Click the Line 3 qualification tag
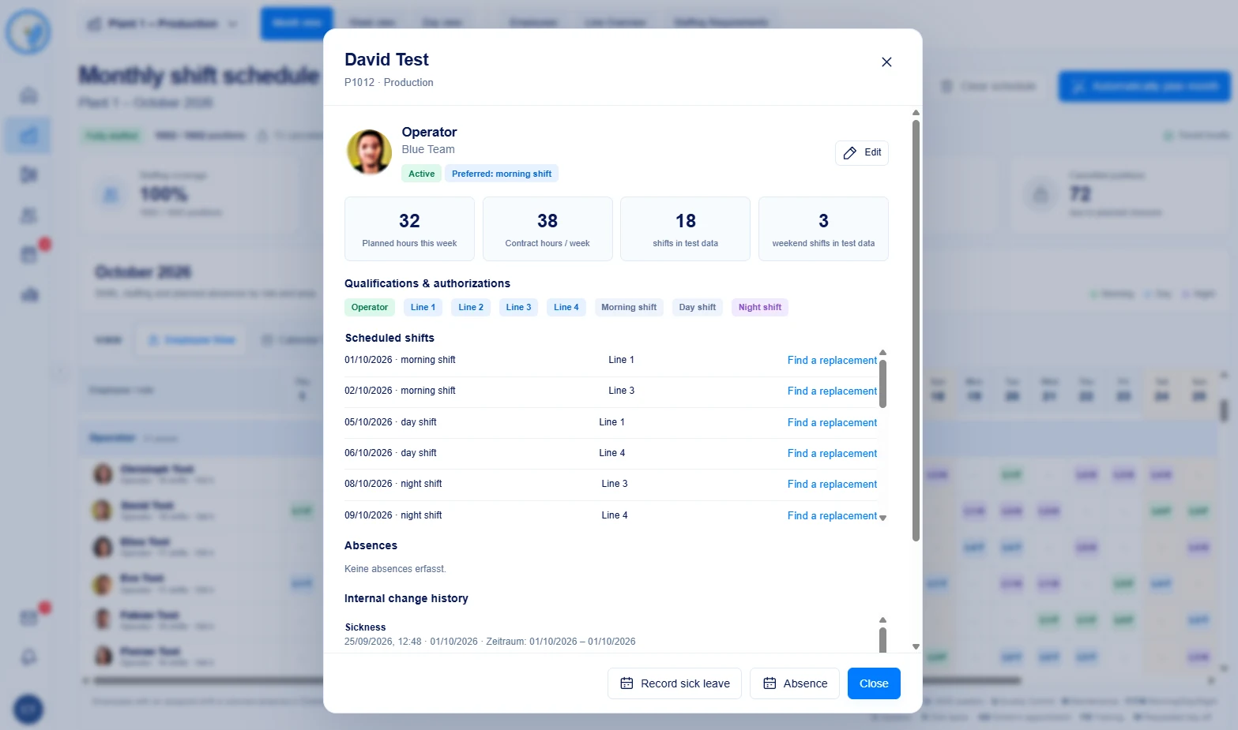 [x=518, y=308]
